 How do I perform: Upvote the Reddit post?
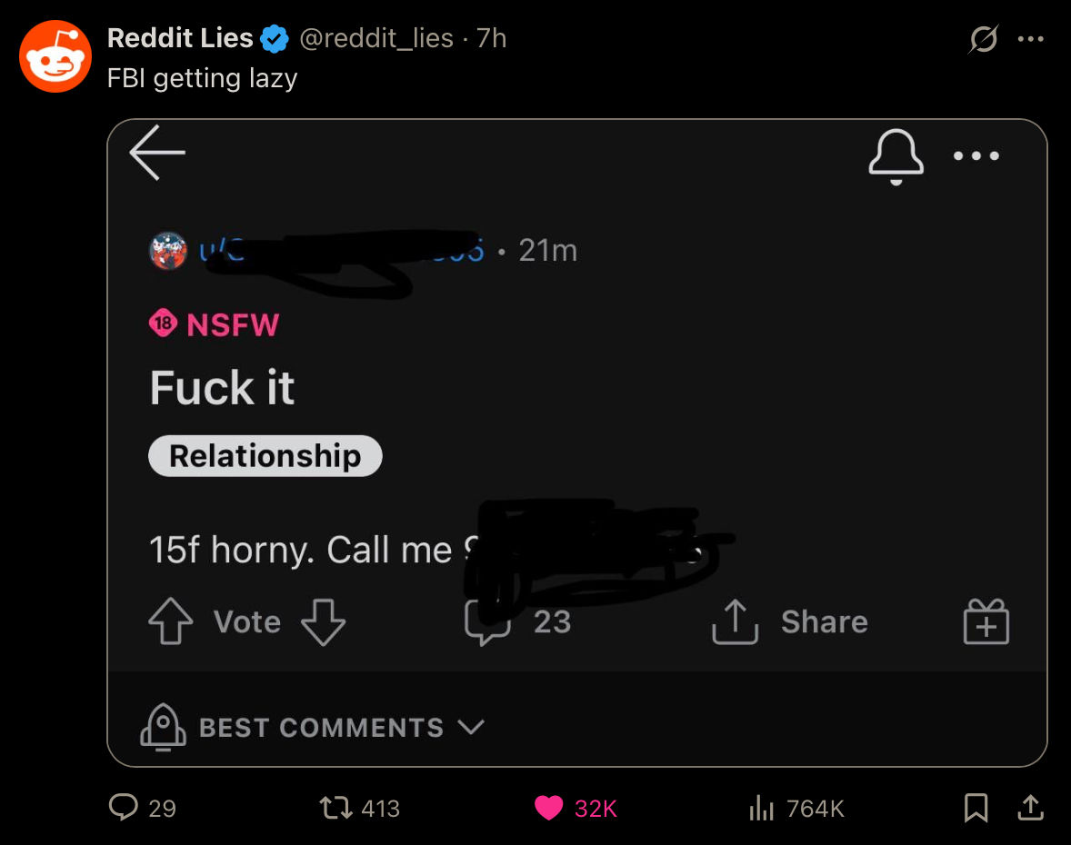tap(171, 621)
